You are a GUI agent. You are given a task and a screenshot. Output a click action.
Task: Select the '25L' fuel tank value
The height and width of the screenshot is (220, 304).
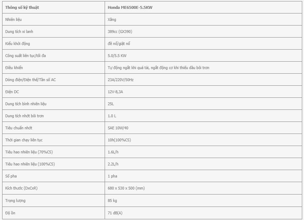[111, 104]
